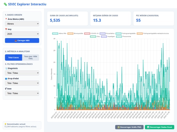Click the inbox icon on Carregar ABS

(16, 40)
